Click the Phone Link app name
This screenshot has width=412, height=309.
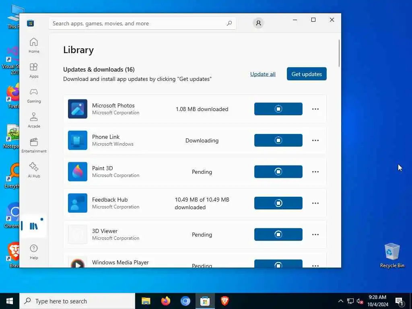106,137
